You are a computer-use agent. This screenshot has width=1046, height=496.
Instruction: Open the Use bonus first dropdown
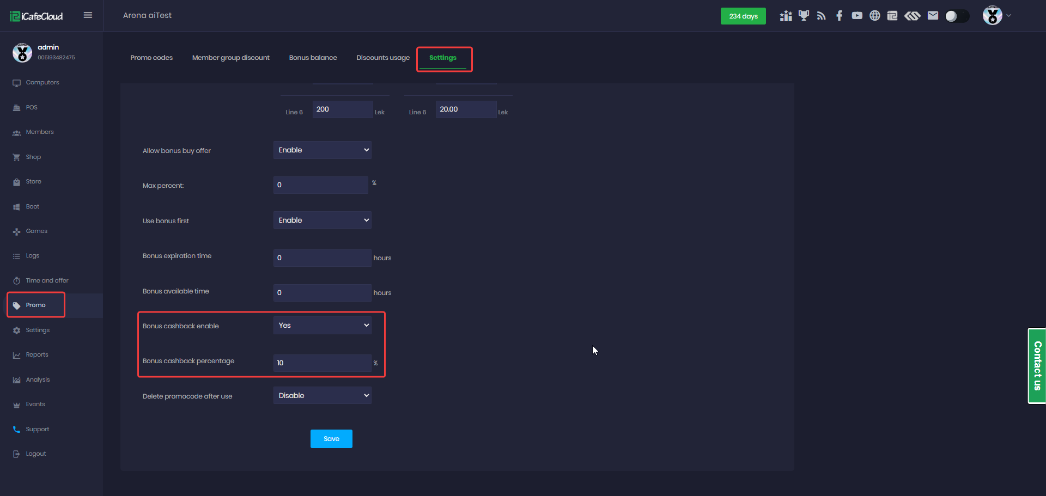[x=322, y=220]
